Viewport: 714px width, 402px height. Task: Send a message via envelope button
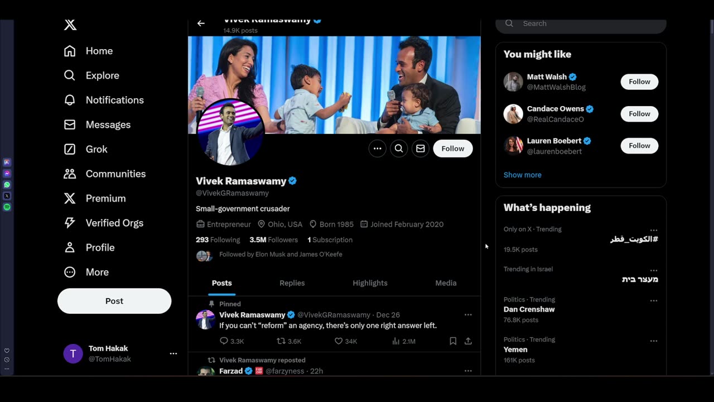421,149
